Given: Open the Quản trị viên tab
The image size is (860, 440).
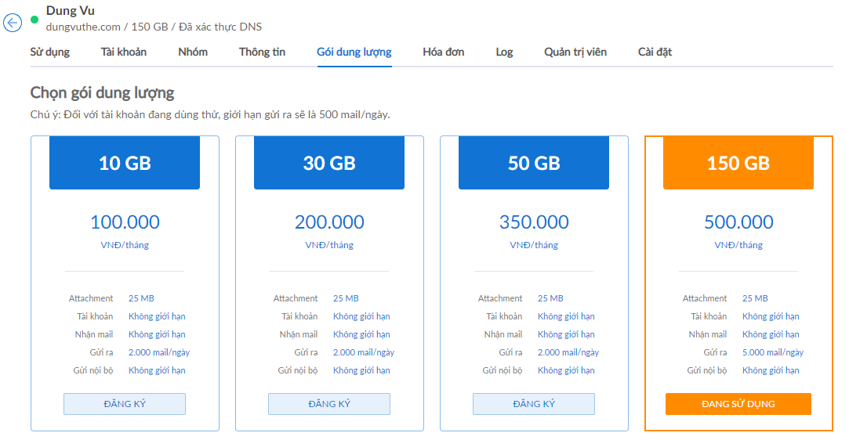Looking at the screenshot, I should (x=575, y=52).
